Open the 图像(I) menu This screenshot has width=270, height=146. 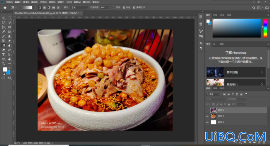[26, 2]
